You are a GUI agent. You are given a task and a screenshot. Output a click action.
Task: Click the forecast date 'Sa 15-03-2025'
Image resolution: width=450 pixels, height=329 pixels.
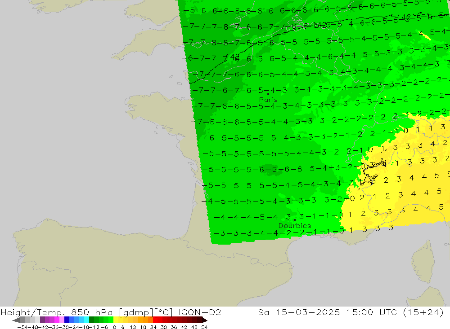click(x=299, y=312)
